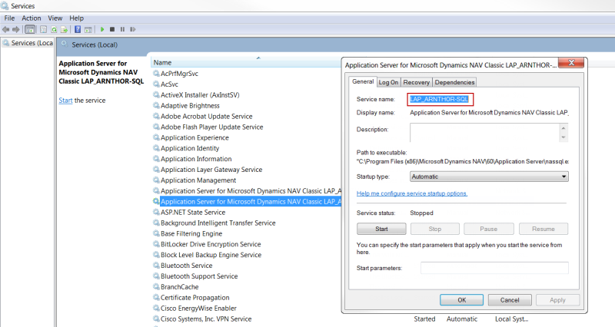615x327 pixels.
Task: Click OK in the properties dialog
Action: pyautogui.click(x=462, y=300)
